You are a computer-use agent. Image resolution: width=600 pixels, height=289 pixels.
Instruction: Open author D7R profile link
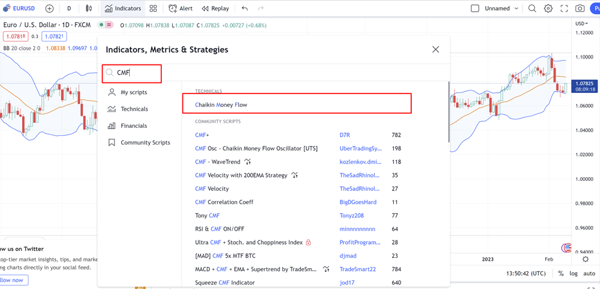[345, 135]
